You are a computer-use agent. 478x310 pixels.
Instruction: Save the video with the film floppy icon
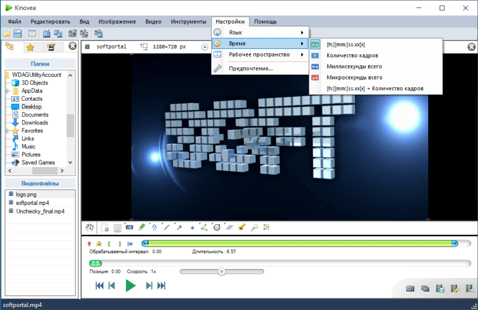[440, 288]
